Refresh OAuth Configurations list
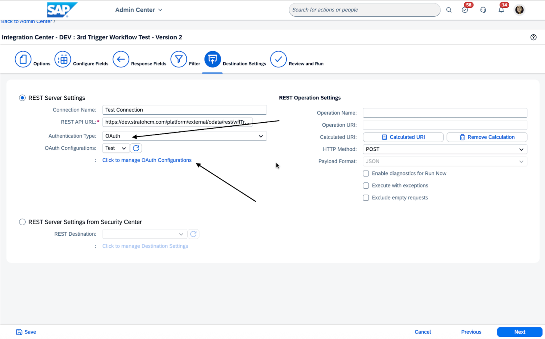 pyautogui.click(x=136, y=148)
